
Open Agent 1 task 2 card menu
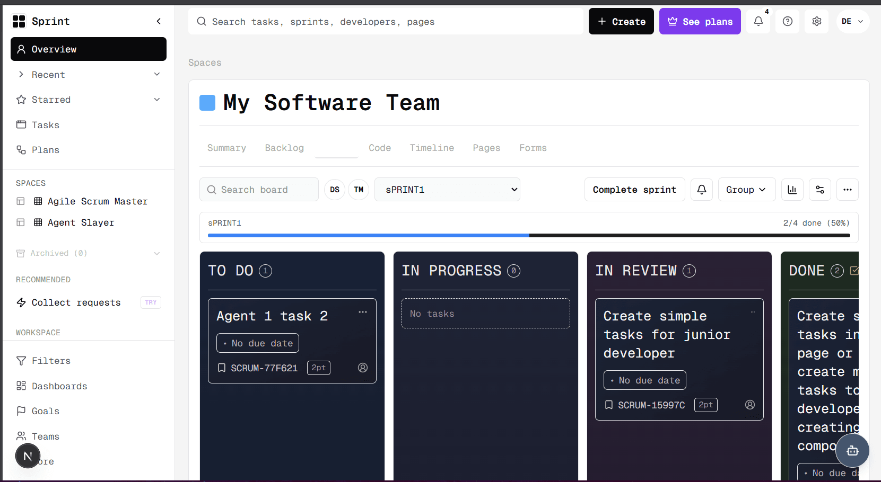pyautogui.click(x=363, y=312)
